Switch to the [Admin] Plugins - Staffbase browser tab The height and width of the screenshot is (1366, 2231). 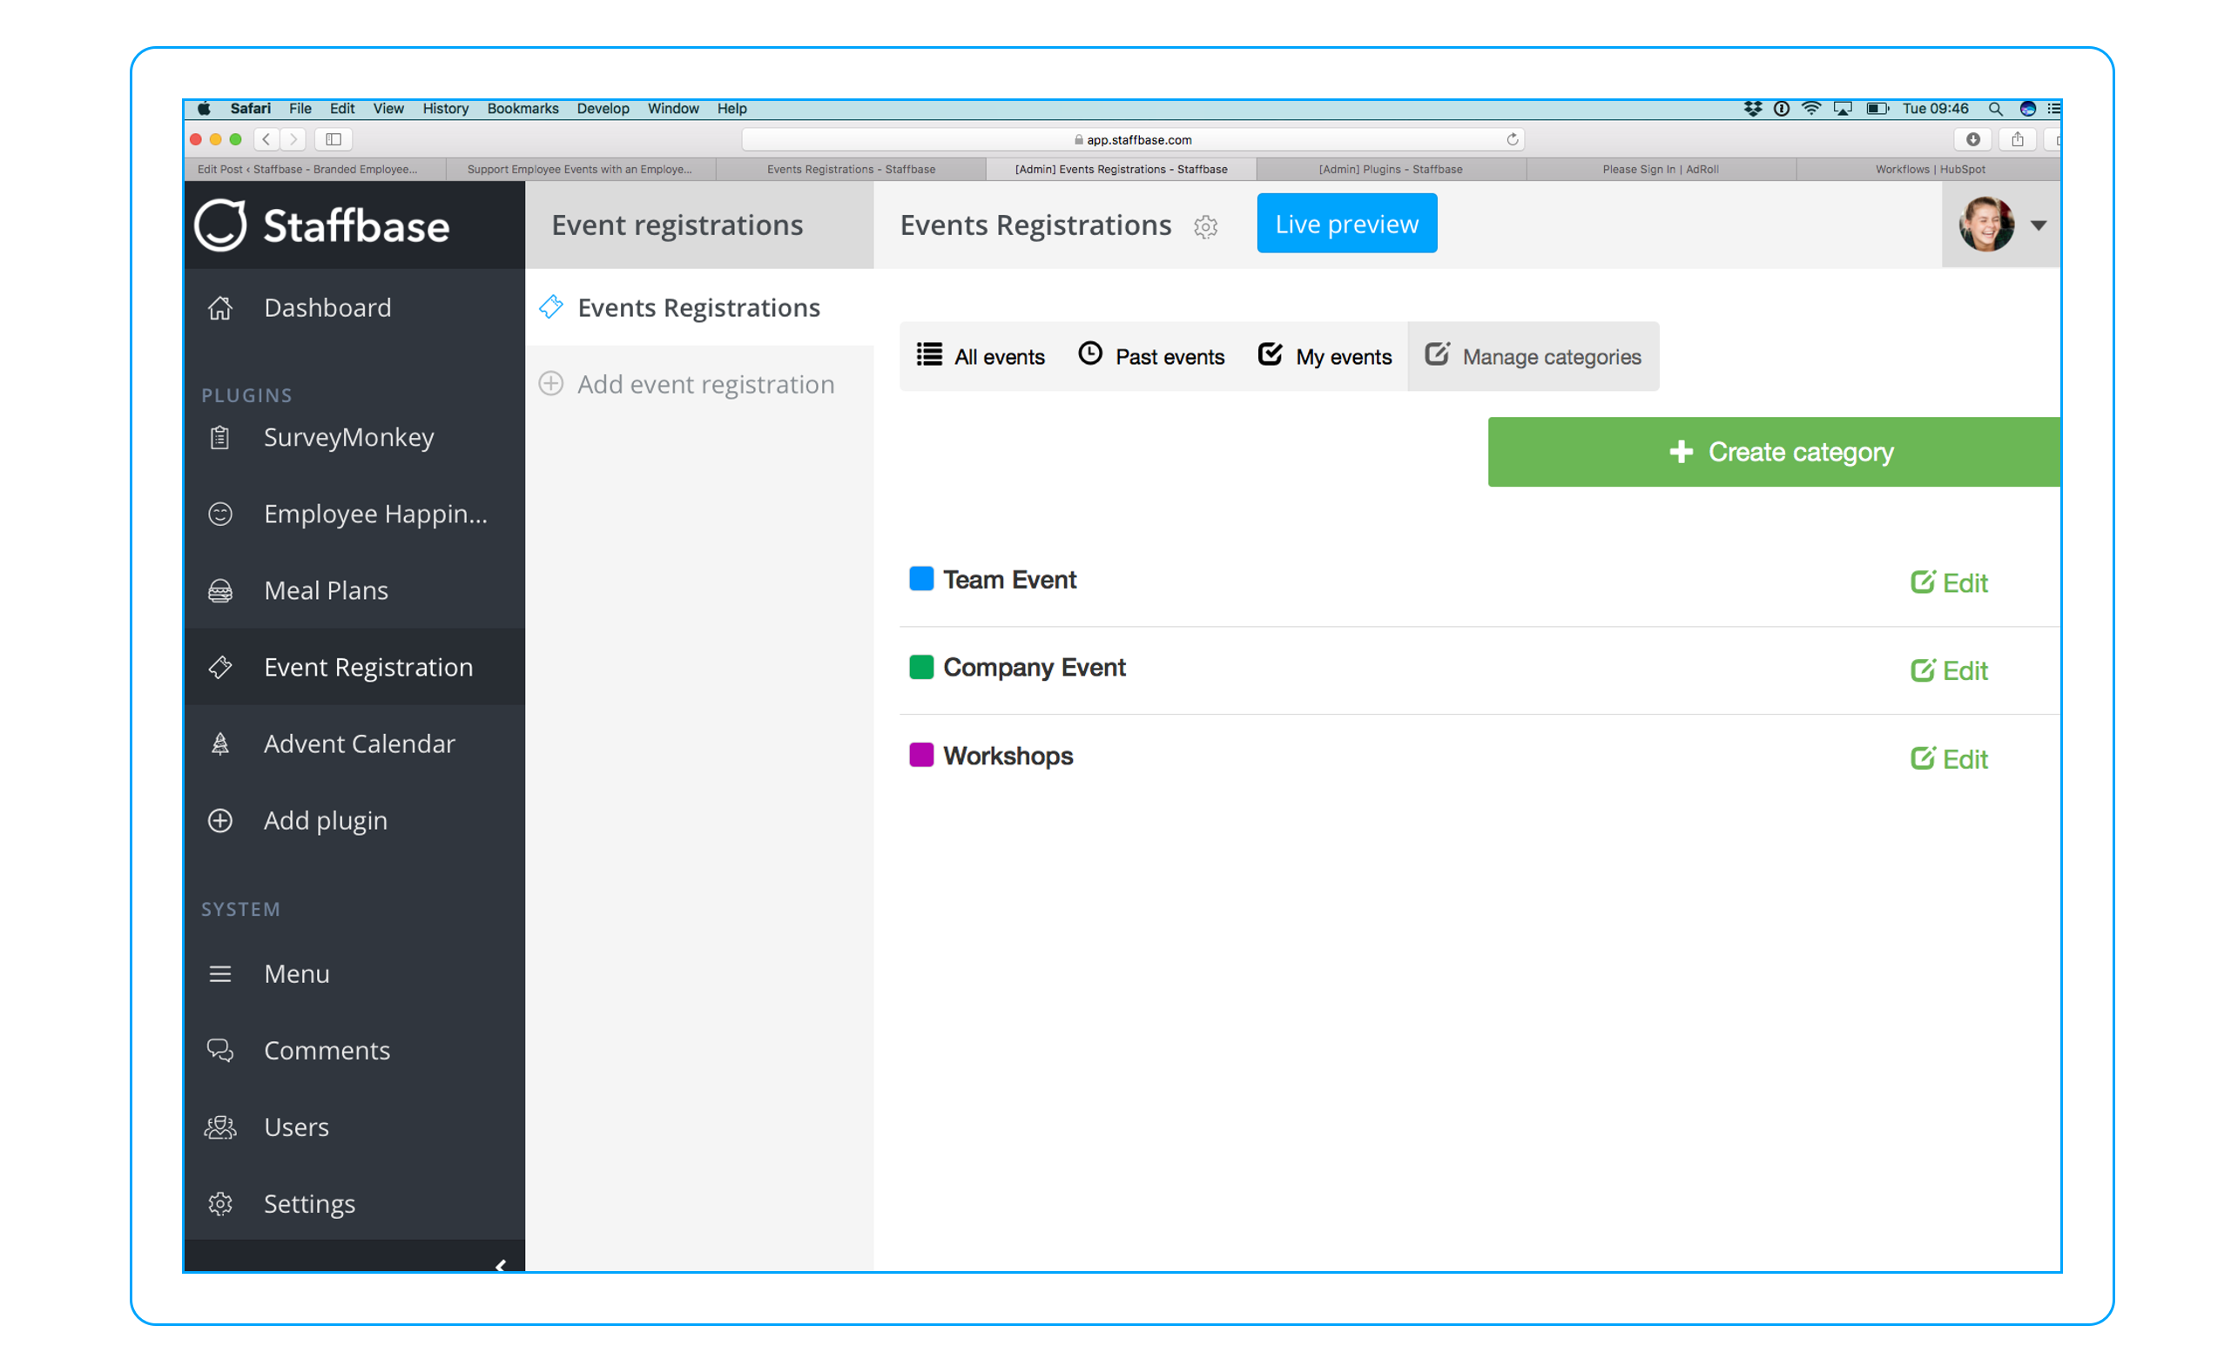tap(1390, 169)
